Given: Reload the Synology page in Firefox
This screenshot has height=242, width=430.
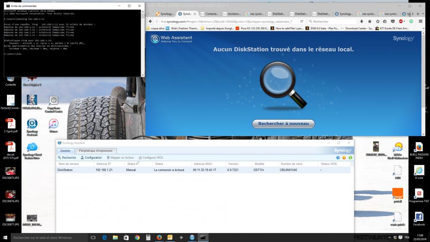Looking at the screenshot, I should (x=302, y=21).
